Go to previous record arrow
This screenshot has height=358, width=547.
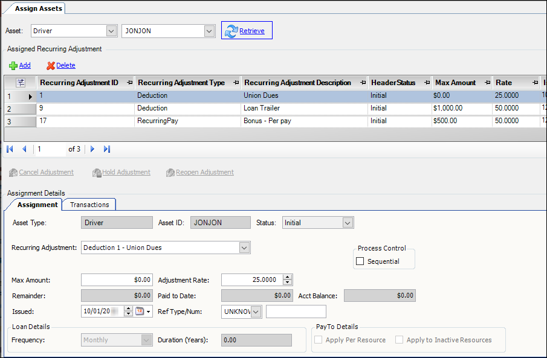[x=24, y=149]
